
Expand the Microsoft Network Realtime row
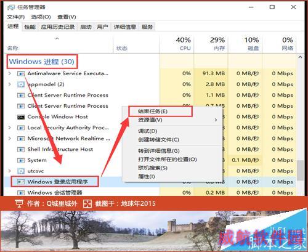click(x=10, y=139)
